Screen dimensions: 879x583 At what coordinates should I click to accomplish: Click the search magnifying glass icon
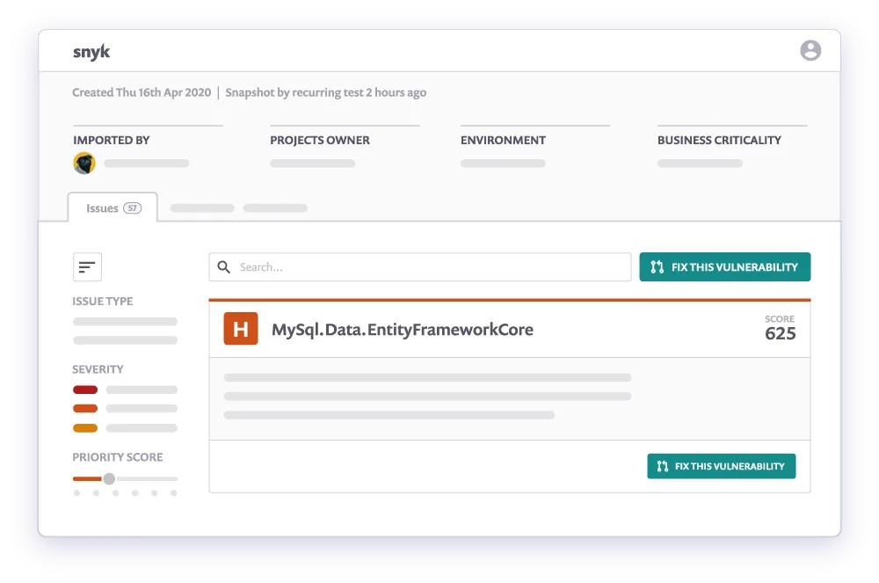point(224,266)
